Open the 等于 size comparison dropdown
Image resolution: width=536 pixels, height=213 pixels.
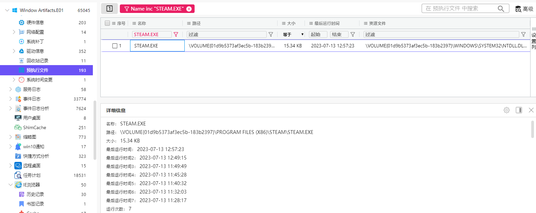tap(293, 34)
